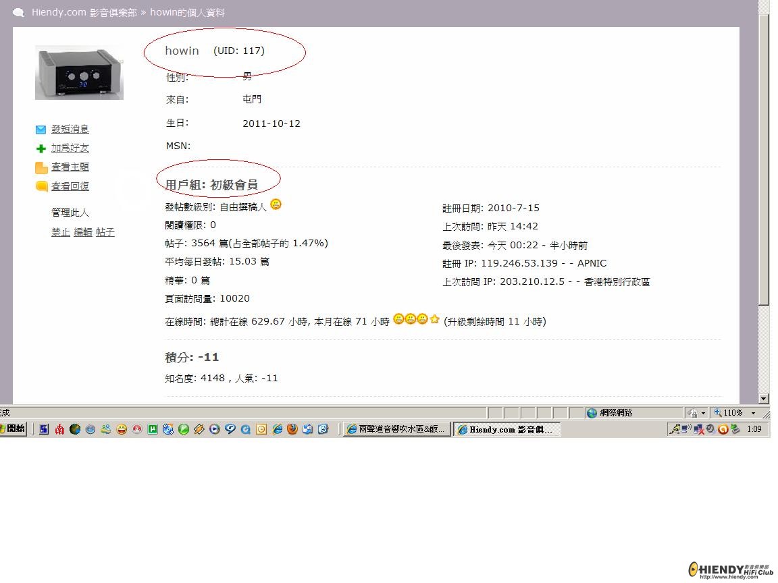Open the 110% zoom level dropdown arrow
The width and height of the screenshot is (778, 583).
pos(753,413)
